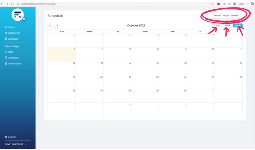Image resolution: width=255 pixels, height=150 pixels.
Task: Open the Customers page in the sidebar
Action: tap(13, 33)
